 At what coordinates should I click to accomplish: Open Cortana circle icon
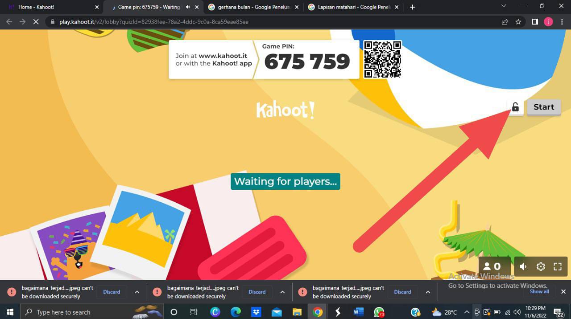point(174,312)
